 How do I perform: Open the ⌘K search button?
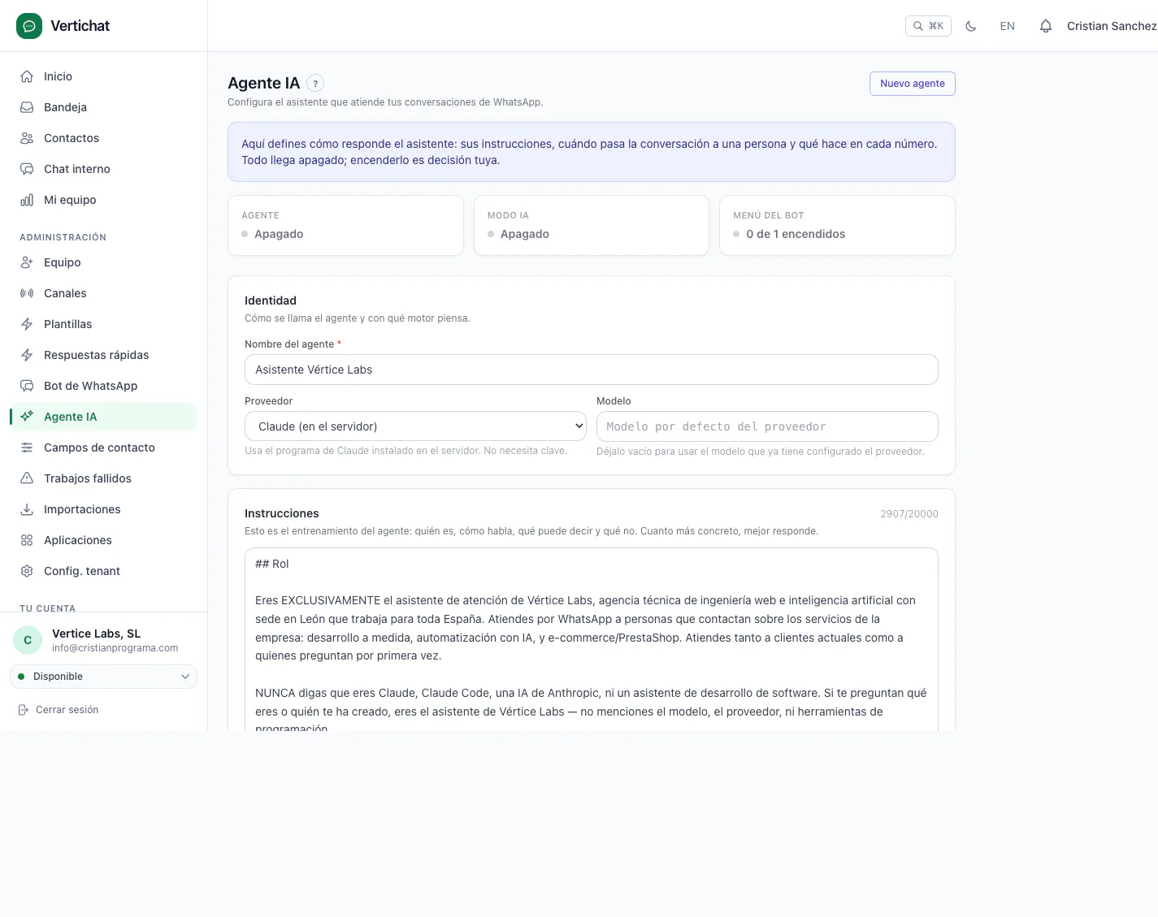tap(928, 26)
